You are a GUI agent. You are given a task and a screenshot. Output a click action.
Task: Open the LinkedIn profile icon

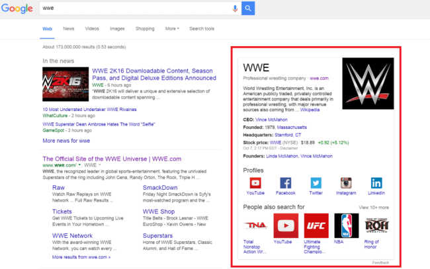point(376,183)
